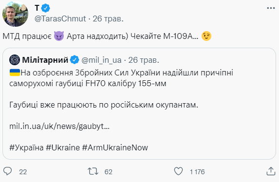Open the @TarasChmut handle link
The width and height of the screenshot is (279, 182).
click(60, 18)
